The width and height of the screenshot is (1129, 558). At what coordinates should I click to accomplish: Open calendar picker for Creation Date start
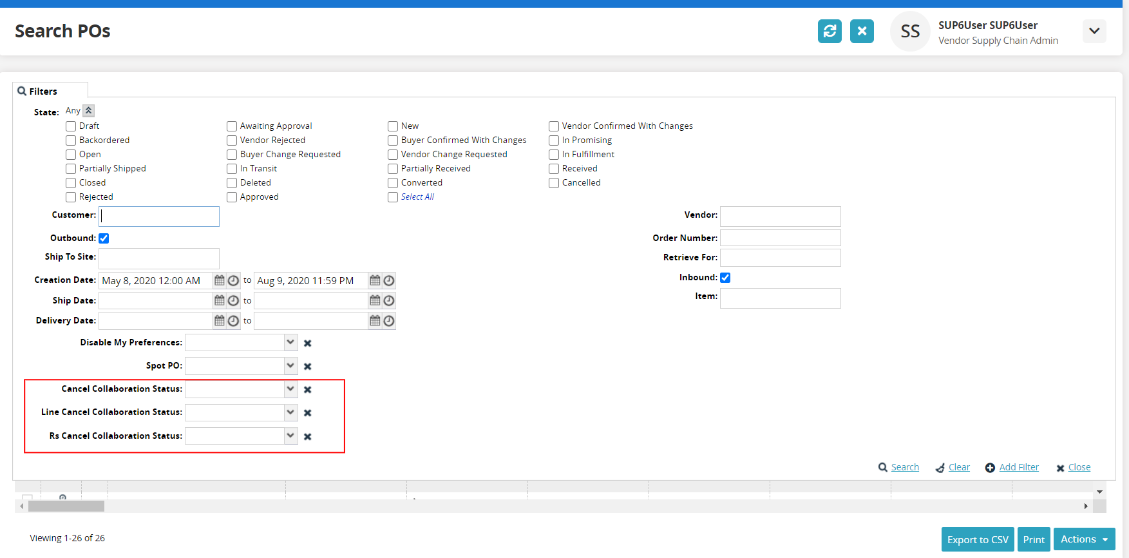[x=220, y=281]
